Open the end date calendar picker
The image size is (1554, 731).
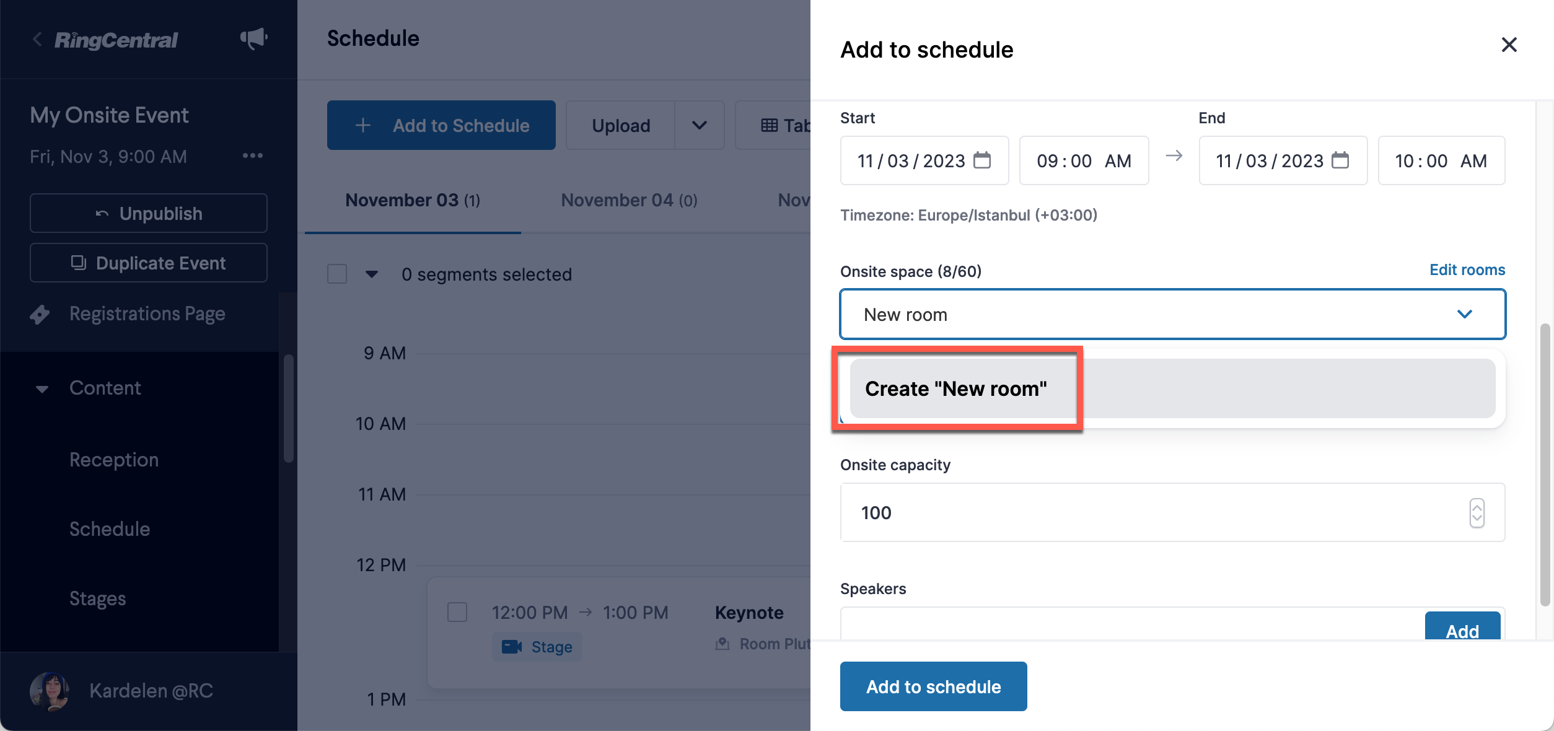1340,160
